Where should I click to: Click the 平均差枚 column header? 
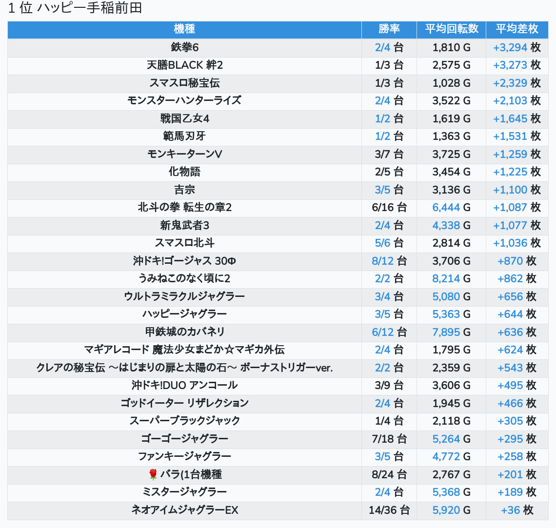click(x=516, y=29)
